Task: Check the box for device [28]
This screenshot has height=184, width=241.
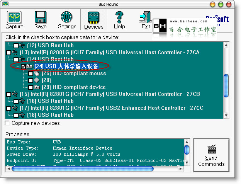Action: click(x=31, y=80)
